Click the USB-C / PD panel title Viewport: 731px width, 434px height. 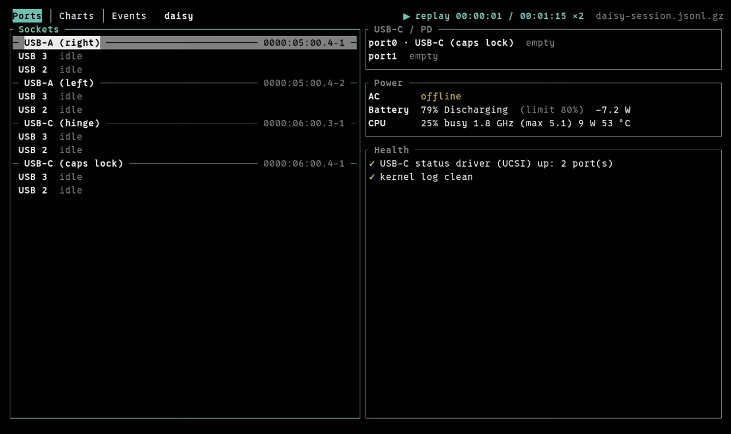coord(403,30)
